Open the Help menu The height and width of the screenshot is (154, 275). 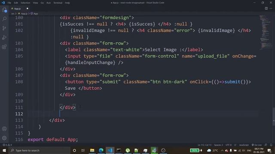[67, 3]
